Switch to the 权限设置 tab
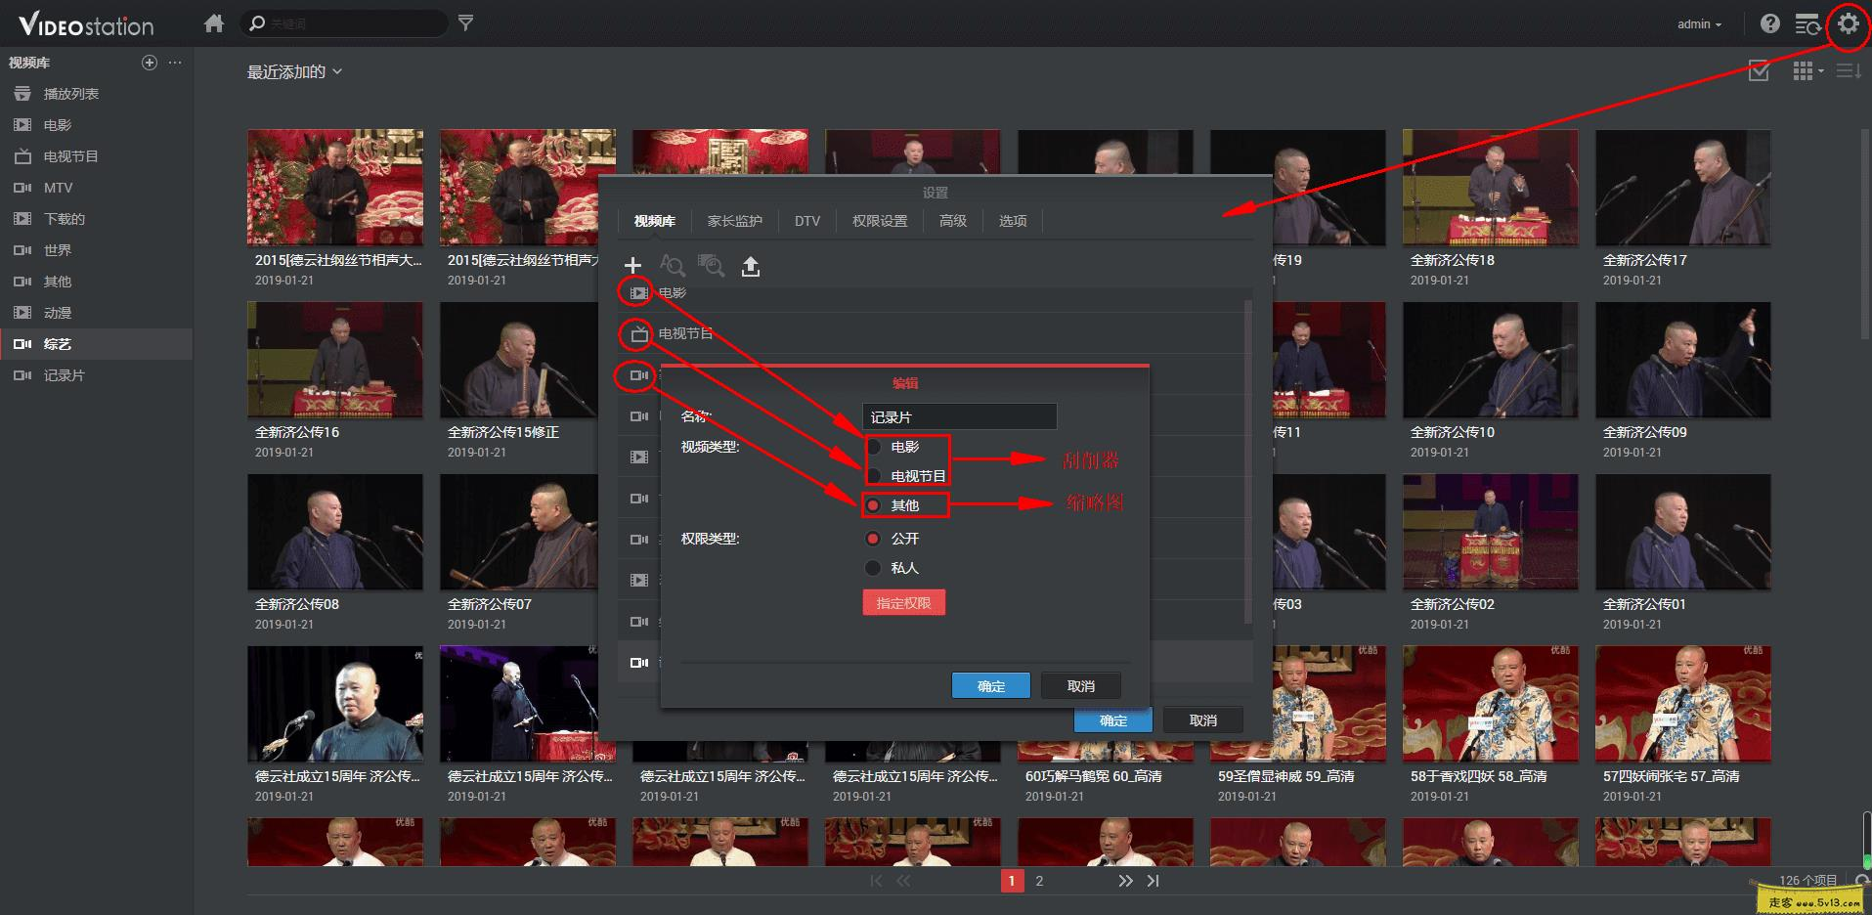1872x915 pixels. click(879, 221)
